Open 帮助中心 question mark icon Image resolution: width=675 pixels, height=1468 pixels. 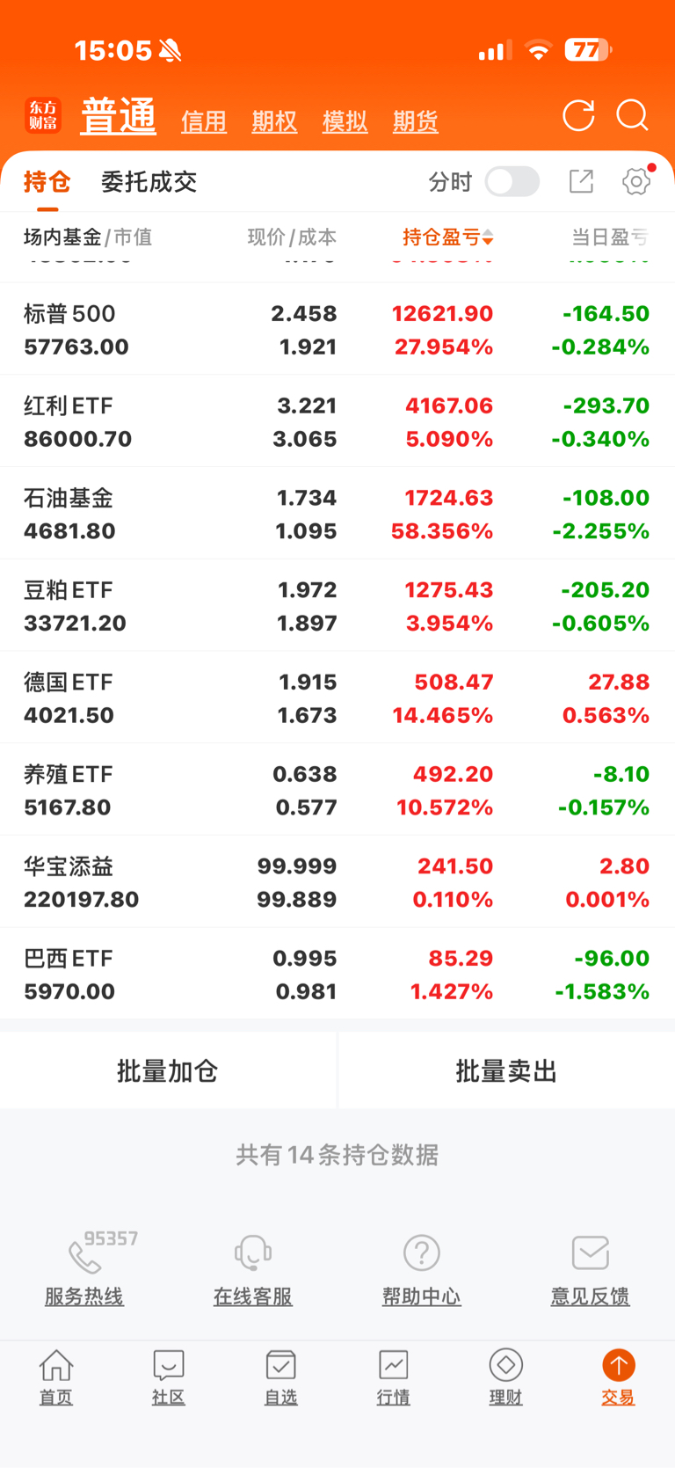(x=422, y=1253)
